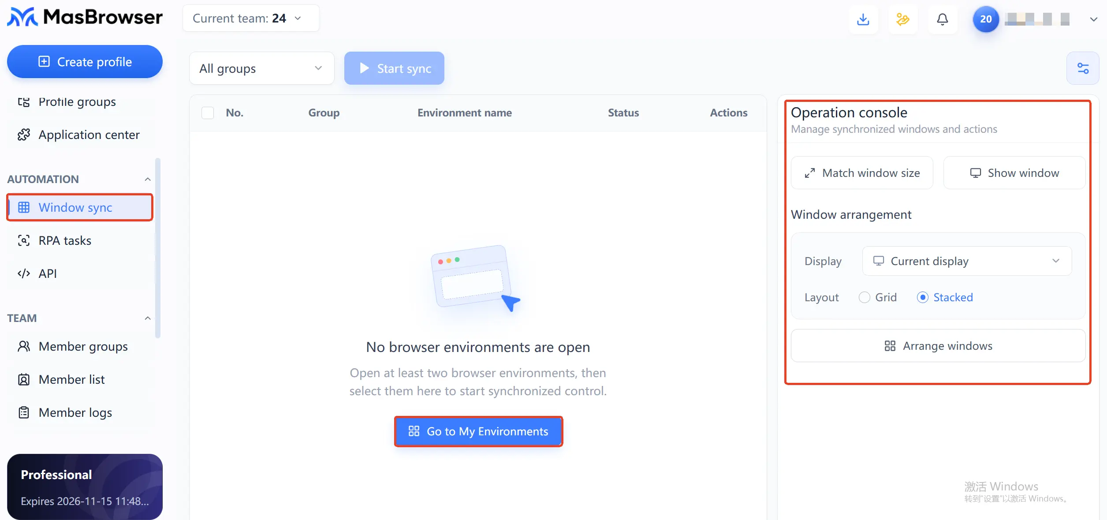Click the Window sync grid icon

coord(24,207)
